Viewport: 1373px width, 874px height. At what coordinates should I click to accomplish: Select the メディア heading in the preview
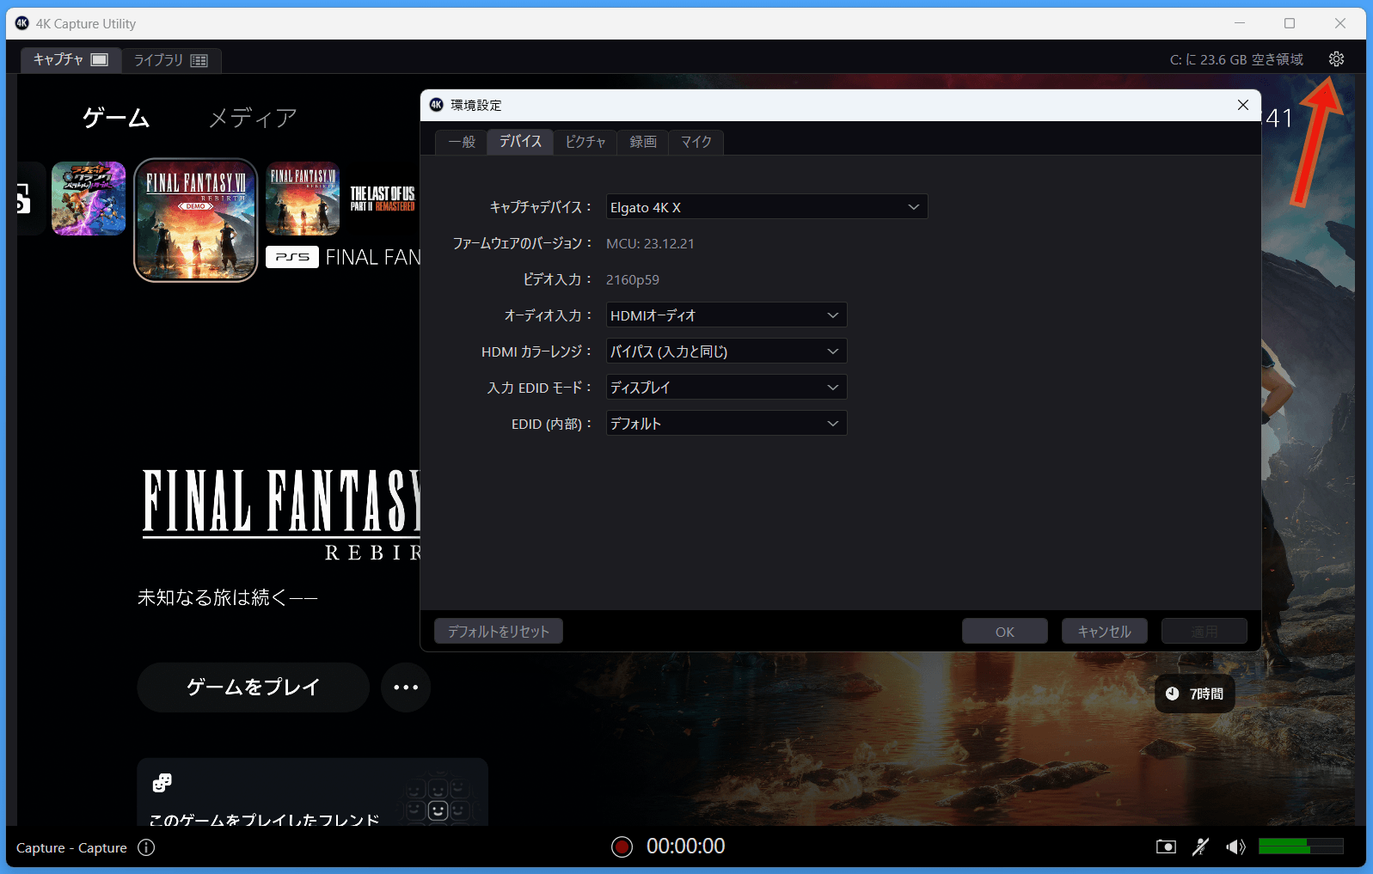click(253, 118)
